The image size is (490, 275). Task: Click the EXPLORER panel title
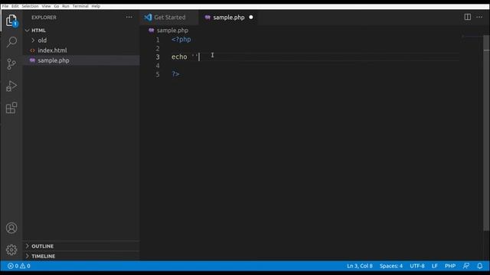point(44,18)
